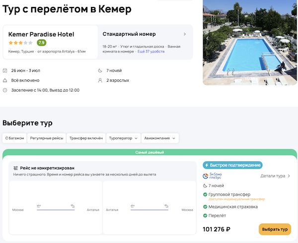This screenshot has height=243, width=298.
Task: Open the Ещё 37 удобств link
Action: (x=151, y=51)
